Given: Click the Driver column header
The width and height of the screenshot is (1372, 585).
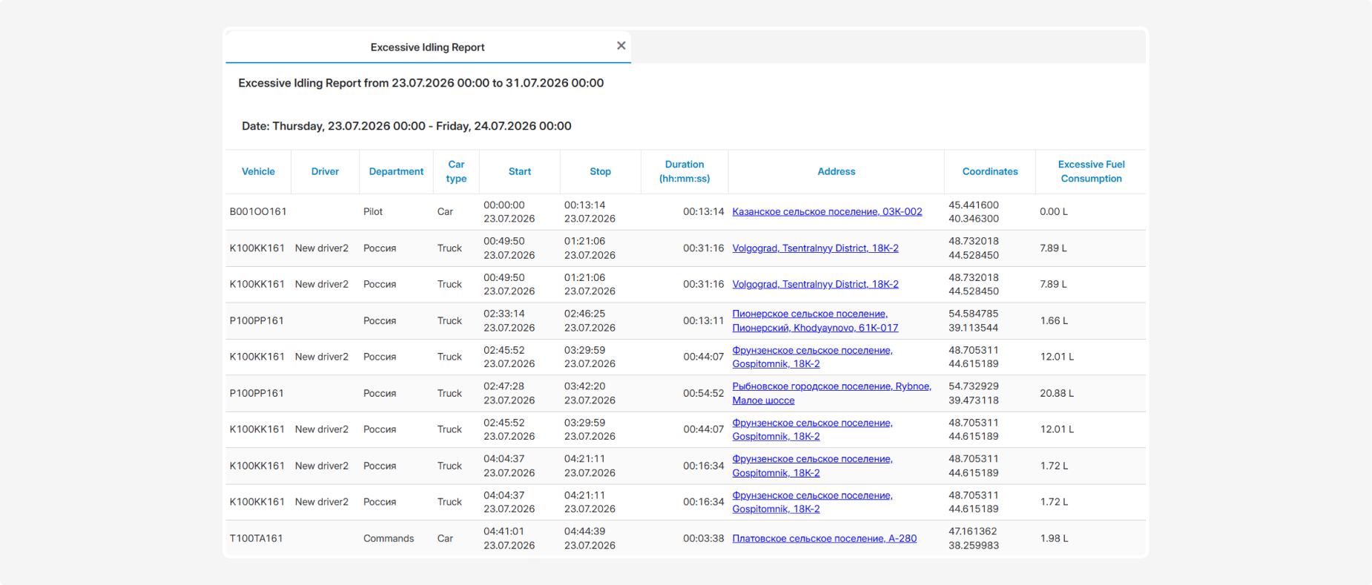Looking at the screenshot, I should point(325,172).
